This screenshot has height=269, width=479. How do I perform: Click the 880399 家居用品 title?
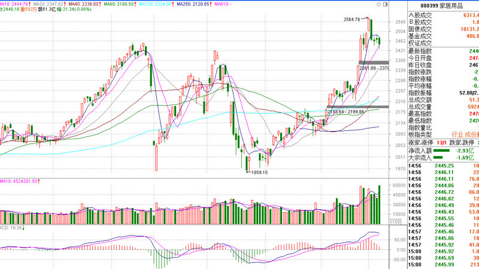point(442,4)
